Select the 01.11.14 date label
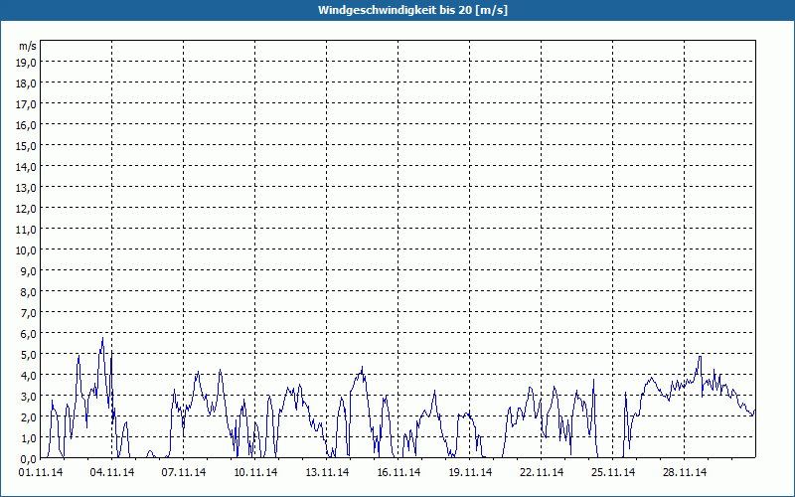 click(x=41, y=473)
